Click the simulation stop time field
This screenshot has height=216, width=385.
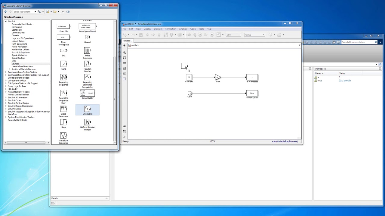(233, 35)
